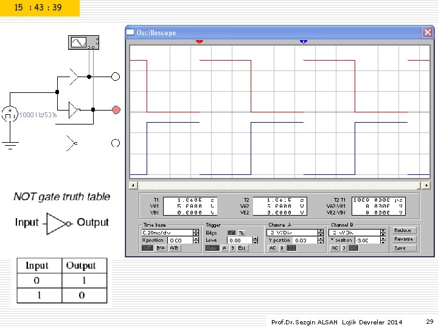Click the T2 cursor readout box

[280, 206]
